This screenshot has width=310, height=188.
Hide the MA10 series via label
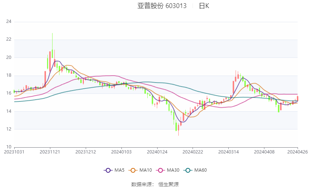[146, 170]
